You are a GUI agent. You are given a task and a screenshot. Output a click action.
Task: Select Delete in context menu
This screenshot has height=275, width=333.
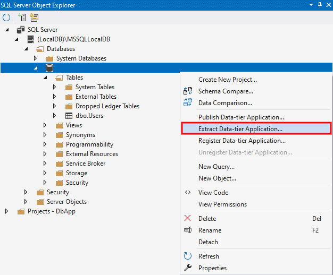pos(256,219)
